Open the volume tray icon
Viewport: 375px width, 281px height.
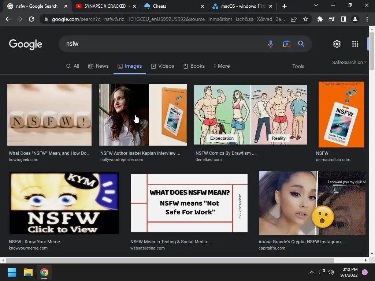tap(331, 272)
